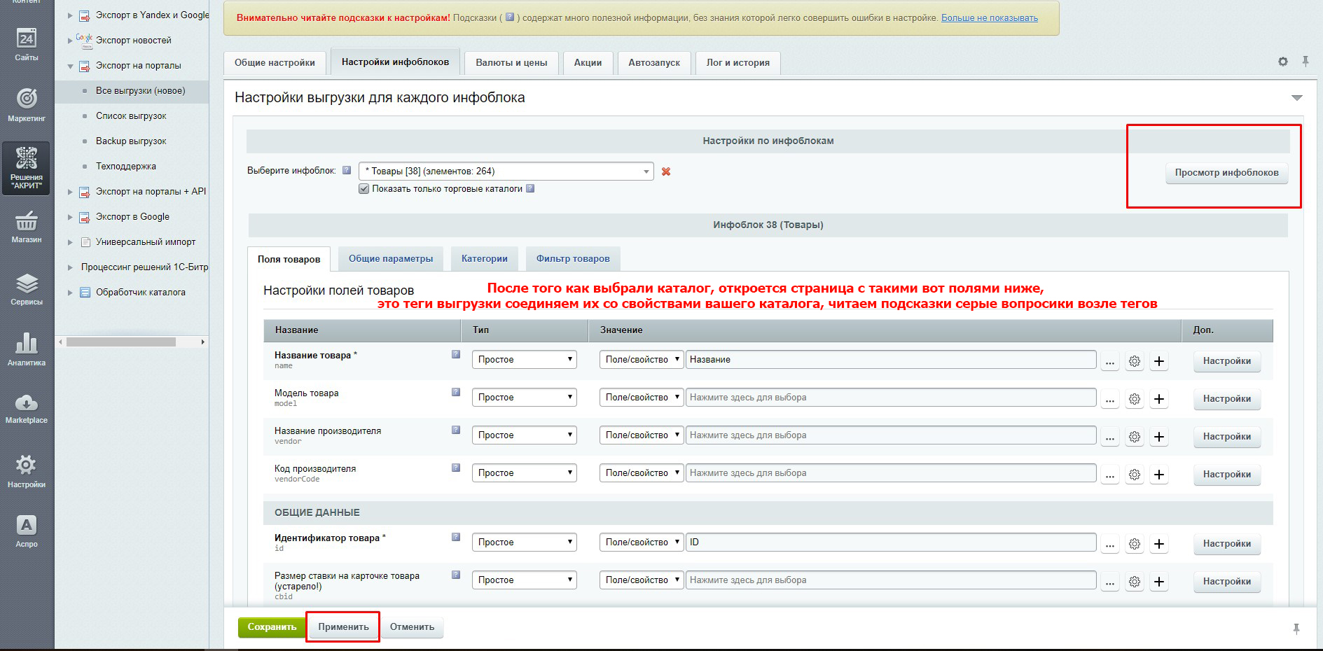Open Поле/свойство dropdown for Идентификатор товара

[641, 542]
